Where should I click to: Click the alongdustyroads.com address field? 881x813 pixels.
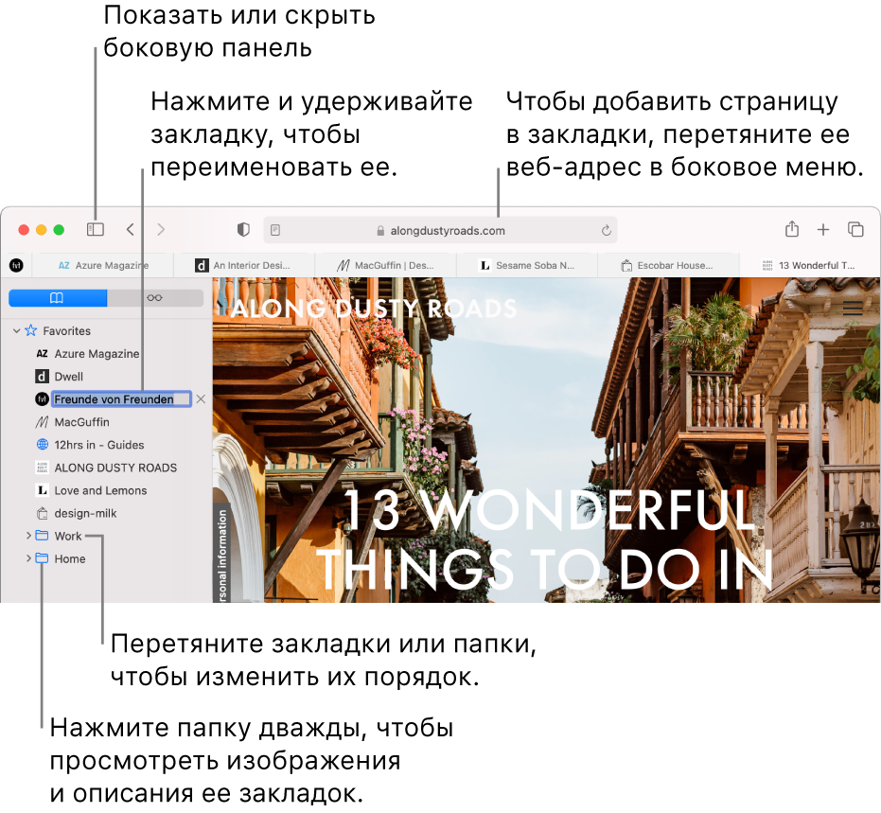[x=440, y=230]
